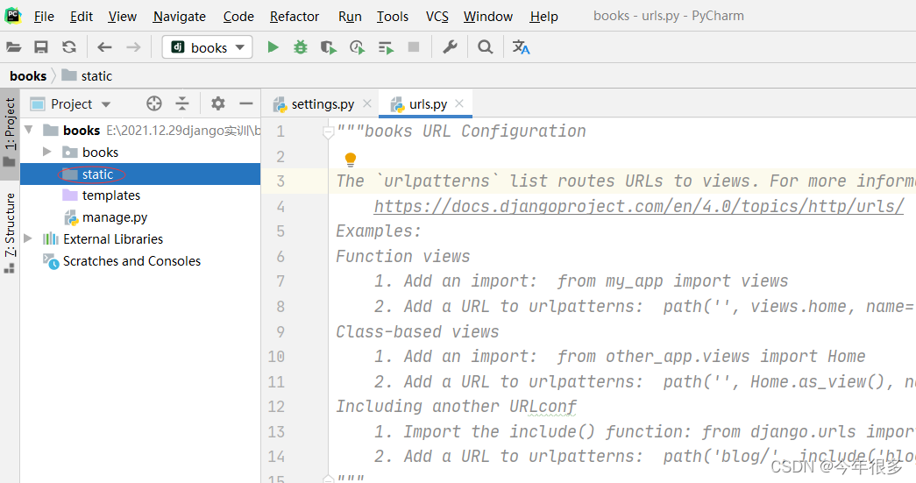Collapse all in Project panel
916x483 pixels.
(x=182, y=104)
